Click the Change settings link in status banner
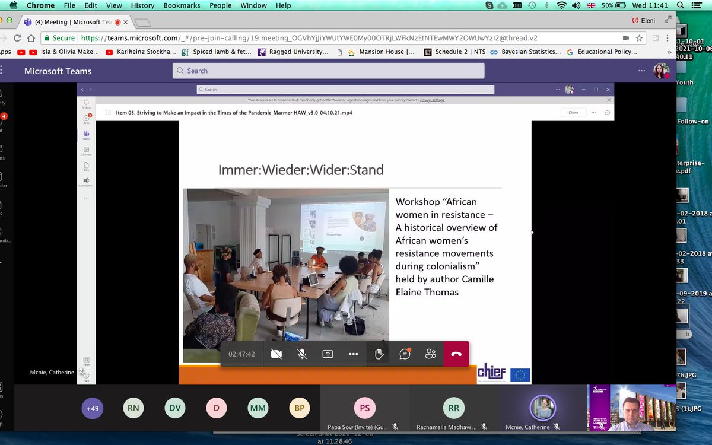Screen dimensions: 712x445 pyautogui.click(x=433, y=100)
